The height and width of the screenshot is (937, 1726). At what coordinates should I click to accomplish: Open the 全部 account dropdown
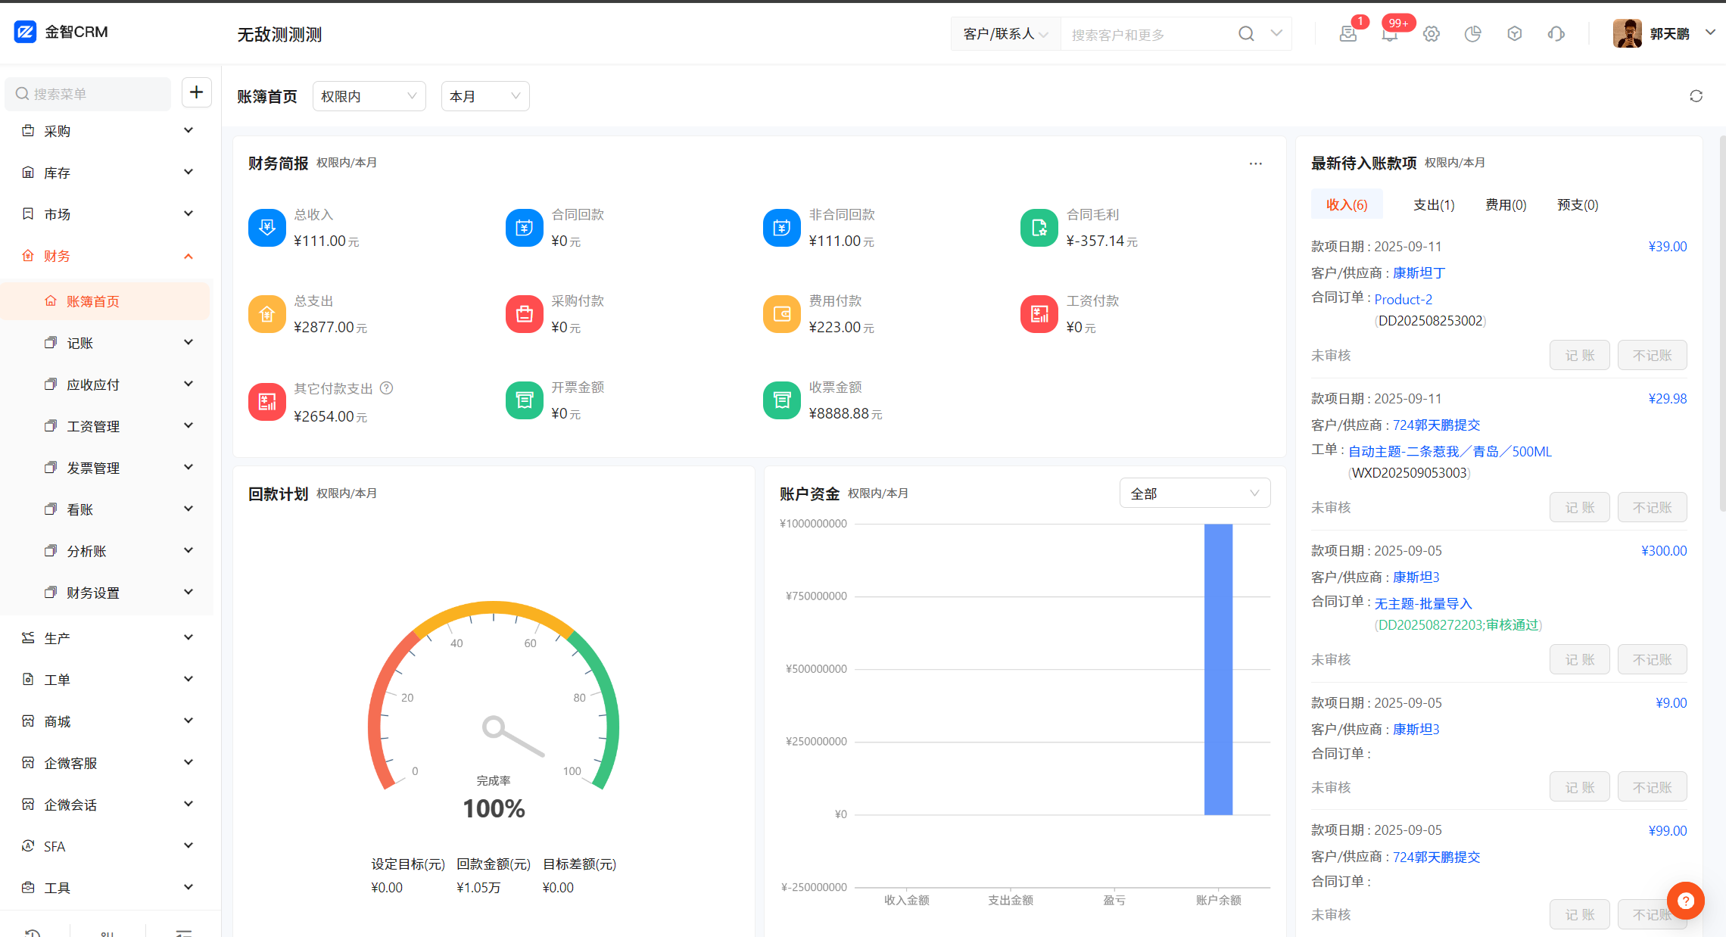point(1194,493)
